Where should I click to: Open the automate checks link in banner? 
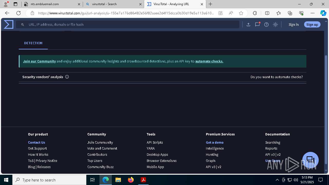coord(209,61)
